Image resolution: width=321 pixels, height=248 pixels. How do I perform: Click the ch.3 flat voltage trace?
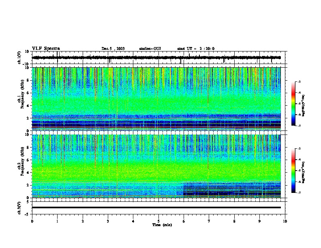pos(156,207)
